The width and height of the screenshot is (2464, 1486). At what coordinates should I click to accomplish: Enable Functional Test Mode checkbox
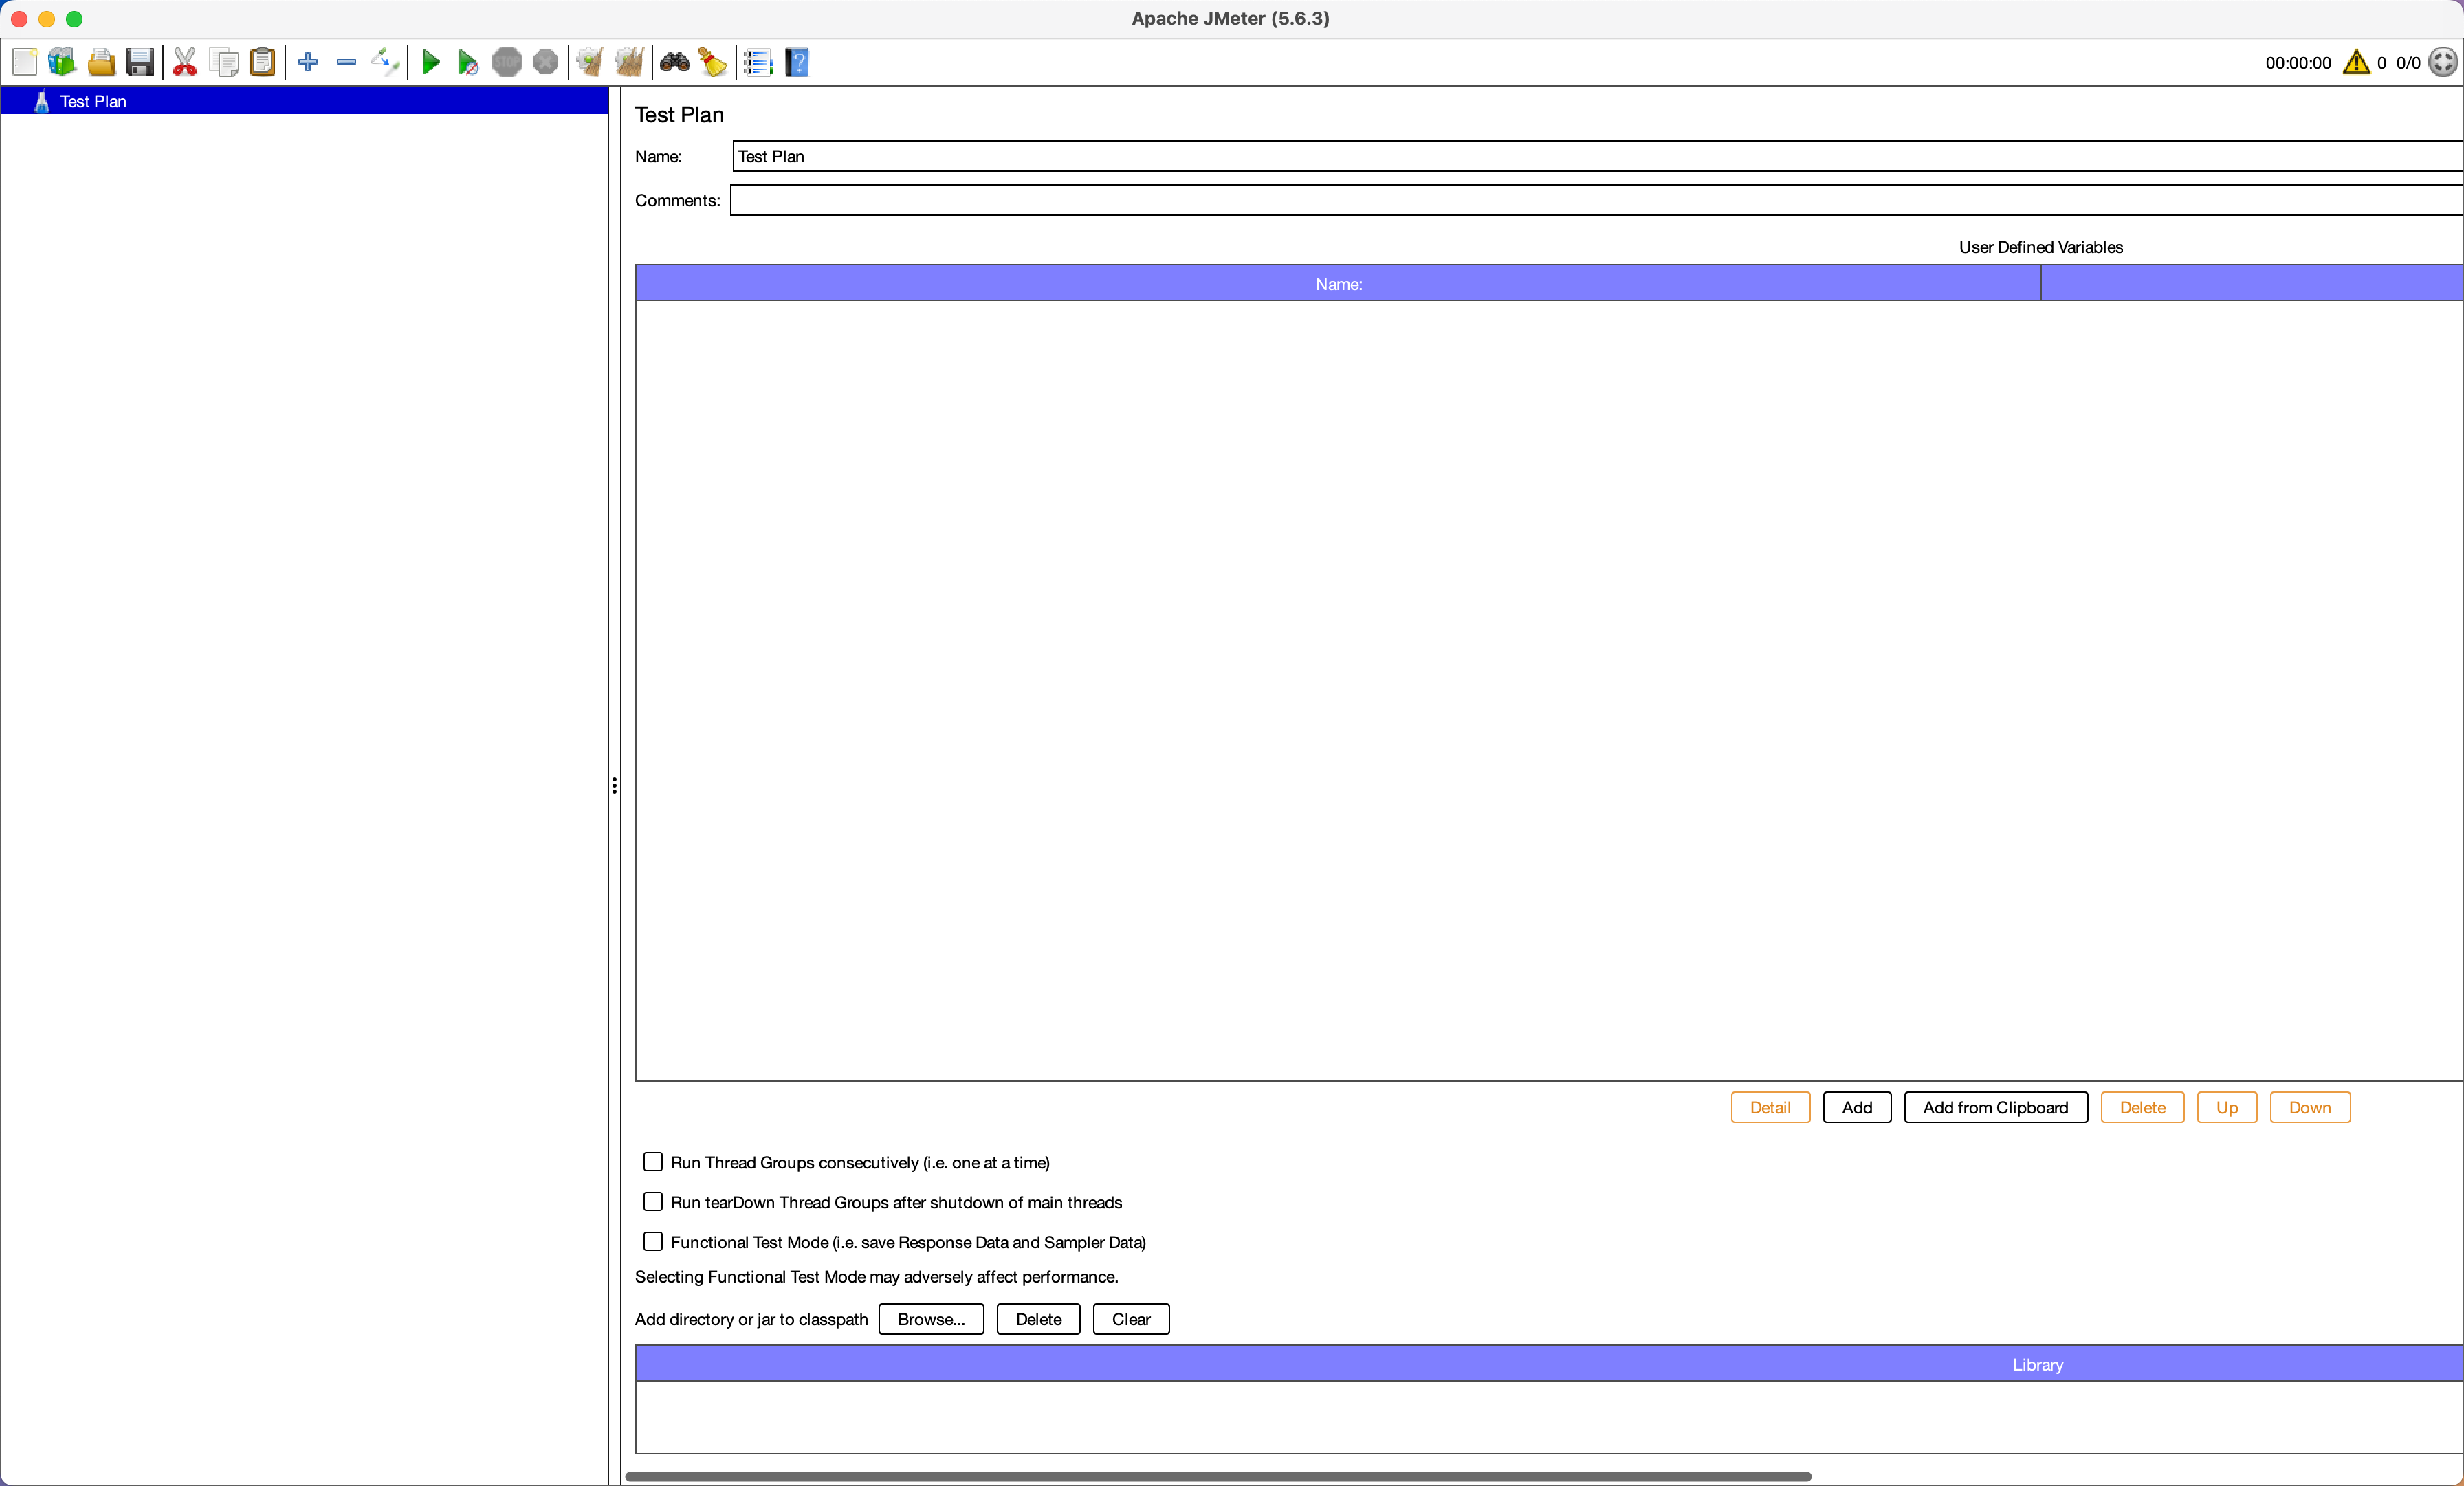pyautogui.click(x=653, y=1241)
